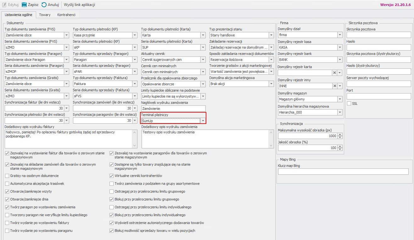414x240 pixels.
Task: Uncheck Wirtualne cenniki kontrahentów
Action: coord(112,176)
